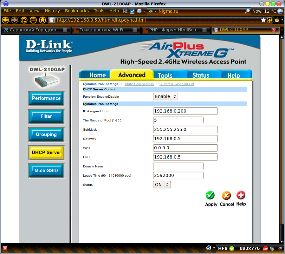Image resolution: width=285 pixels, height=254 pixels.
Task: Click the Forward navigation arrow
Action: (15, 20)
